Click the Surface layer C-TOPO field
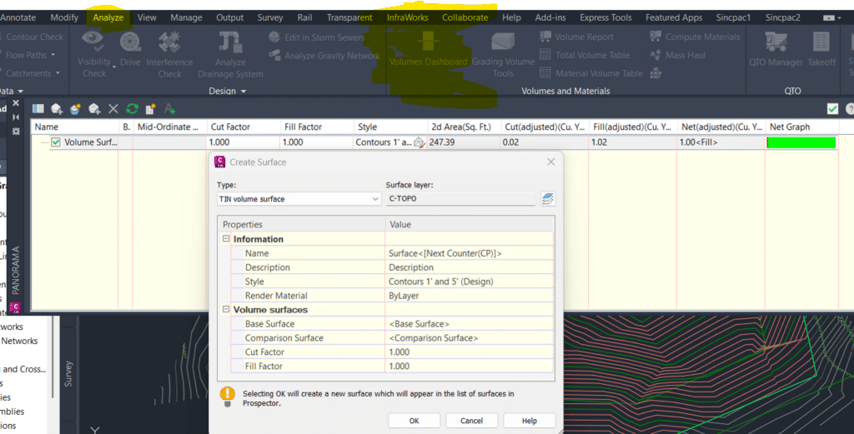854x434 pixels. click(460, 199)
